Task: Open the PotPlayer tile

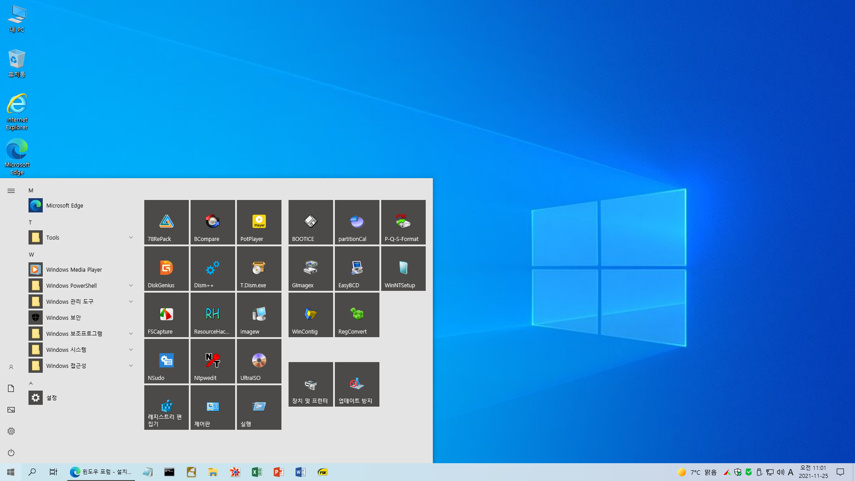Action: pyautogui.click(x=259, y=222)
